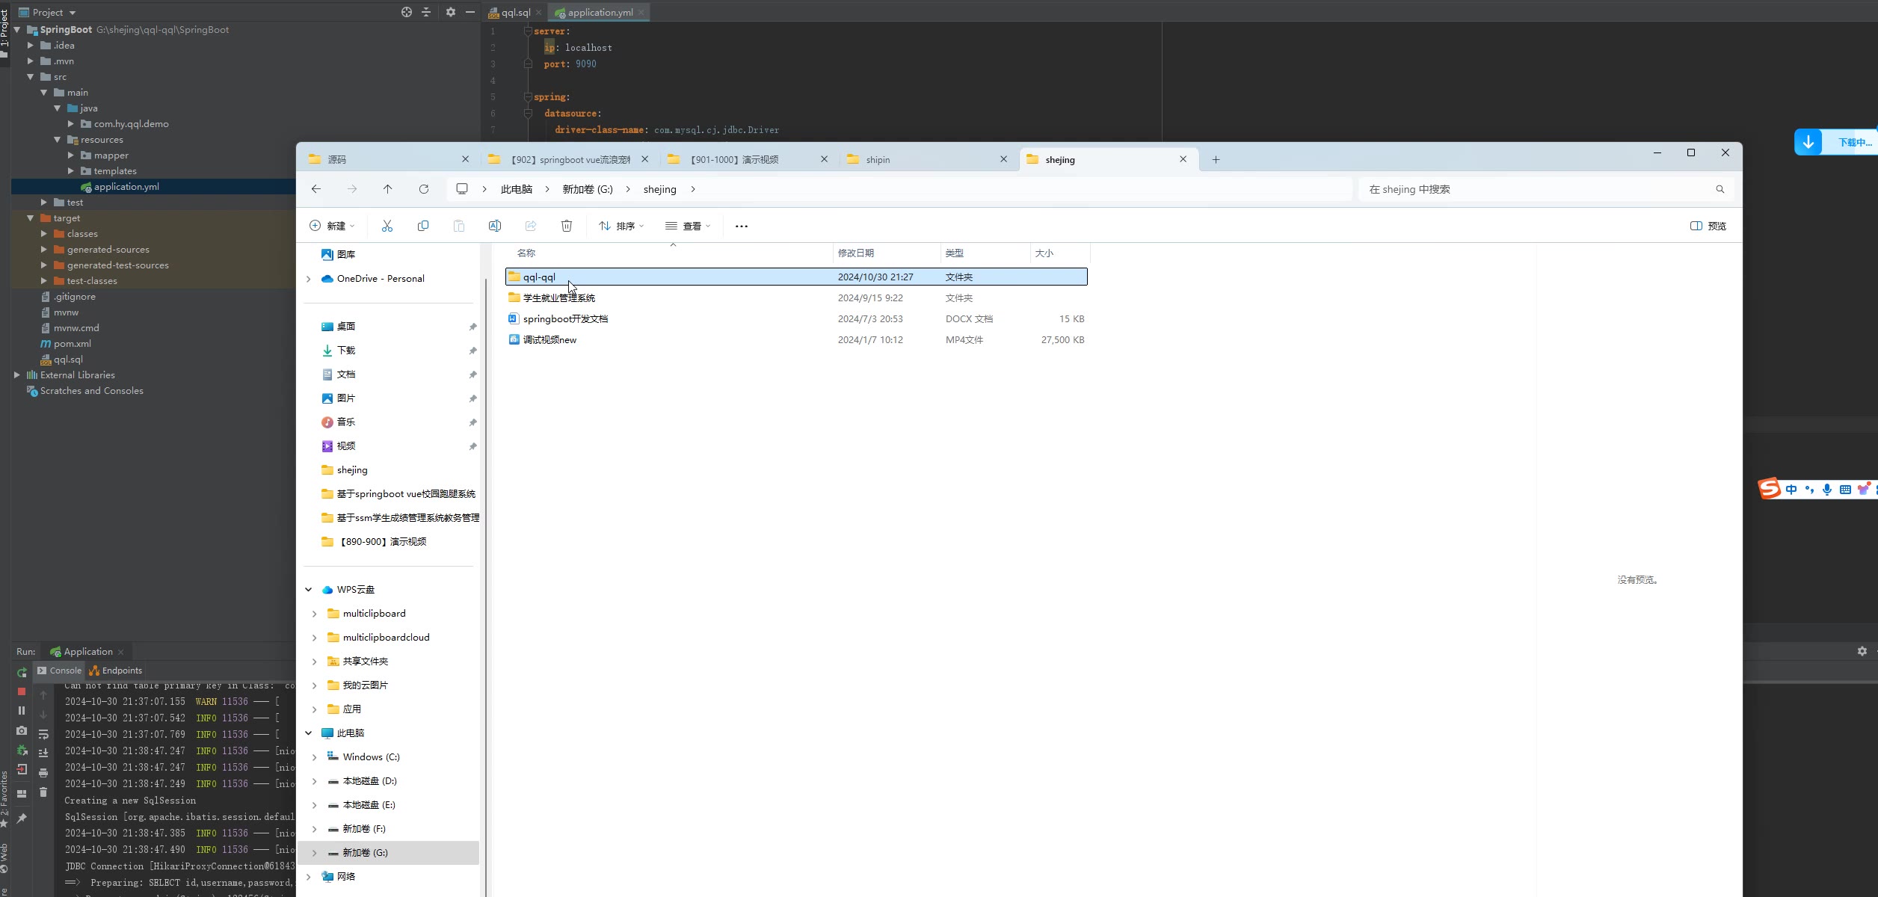The width and height of the screenshot is (1878, 897).
Task: Clear the console with trash icon
Action: pyautogui.click(x=43, y=792)
